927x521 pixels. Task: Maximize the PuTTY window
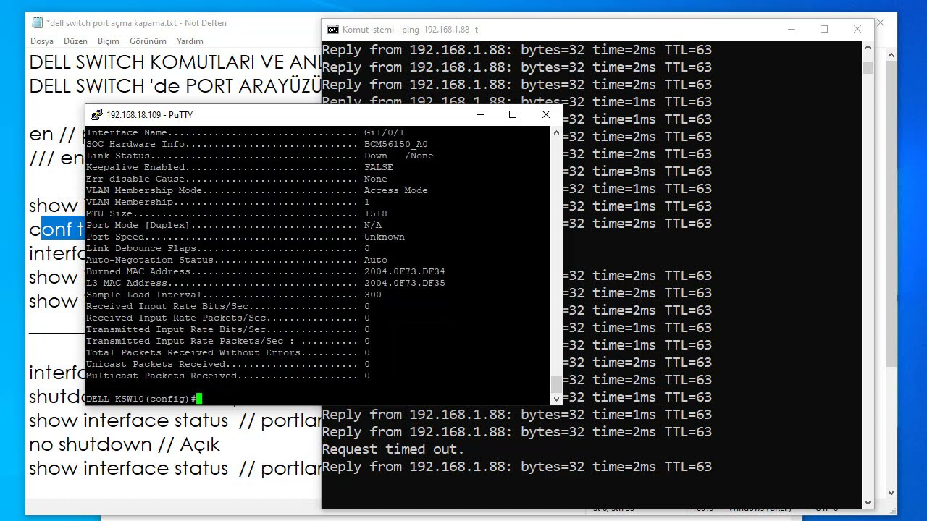tap(513, 114)
